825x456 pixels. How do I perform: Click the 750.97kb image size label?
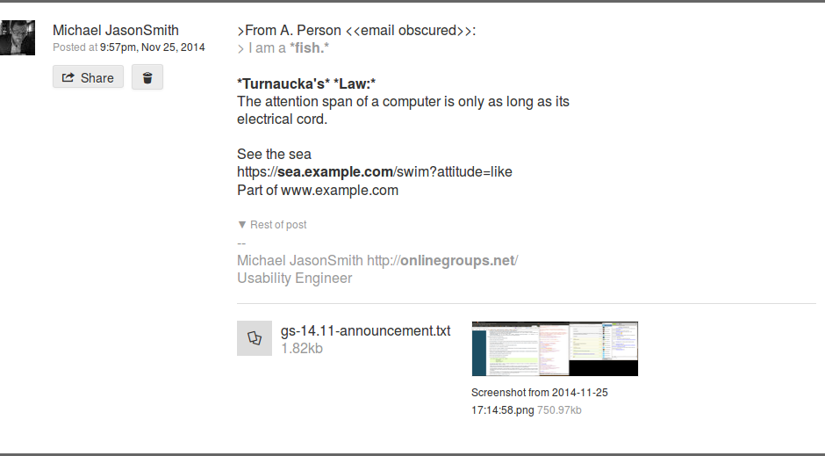559,410
